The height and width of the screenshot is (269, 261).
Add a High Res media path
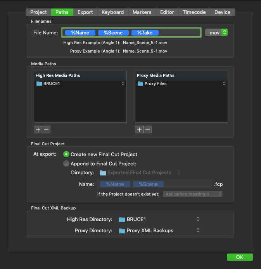[38, 129]
